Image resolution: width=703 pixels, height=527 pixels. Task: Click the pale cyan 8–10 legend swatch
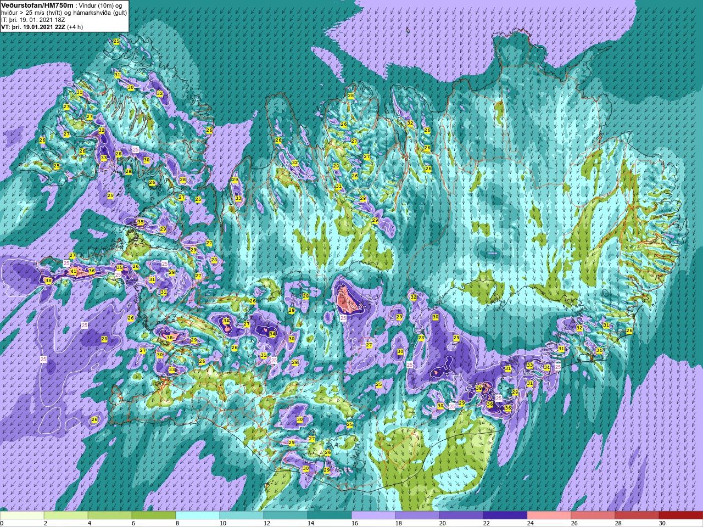(x=198, y=515)
